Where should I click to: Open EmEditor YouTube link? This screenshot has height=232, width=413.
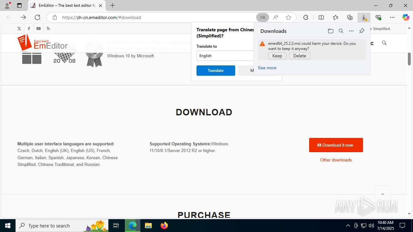(38, 28)
